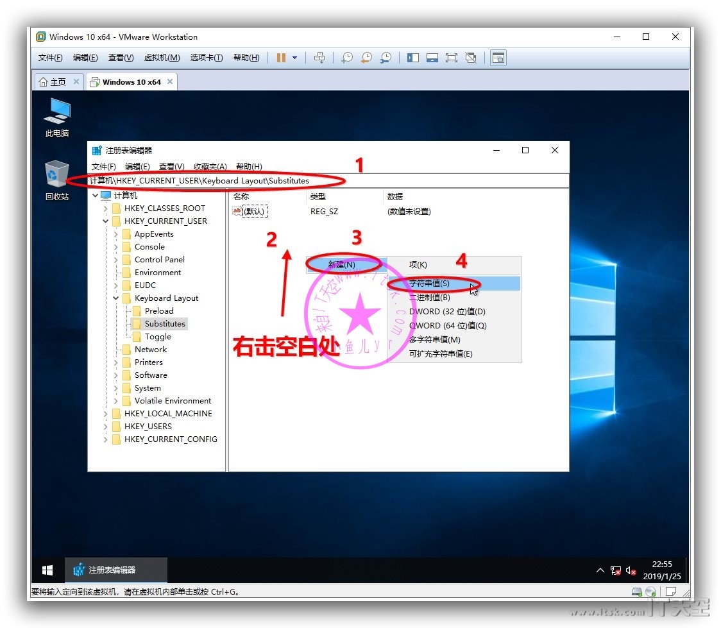The height and width of the screenshot is (628, 721).
Task: Choose 可扩充字符串值(E) in submenu
Action: coord(455,354)
